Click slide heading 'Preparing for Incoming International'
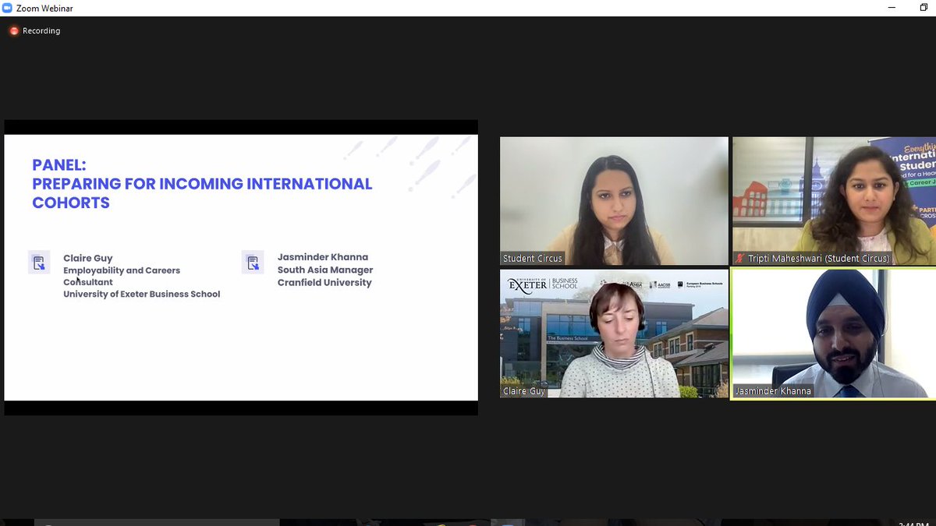The image size is (936, 526). pyautogui.click(x=202, y=184)
